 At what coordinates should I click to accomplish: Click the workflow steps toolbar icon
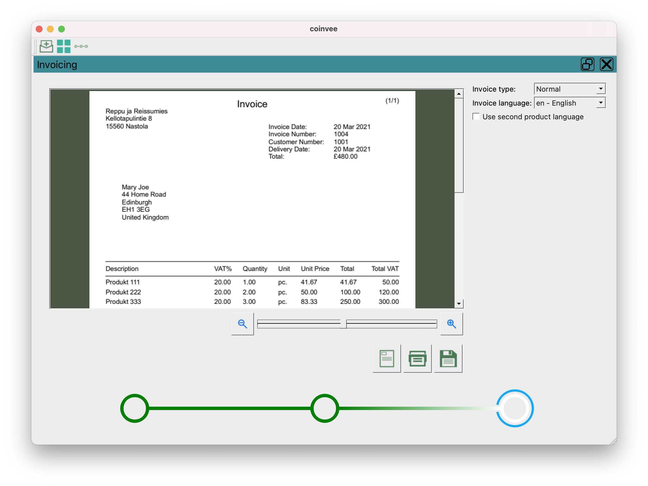pos(81,46)
